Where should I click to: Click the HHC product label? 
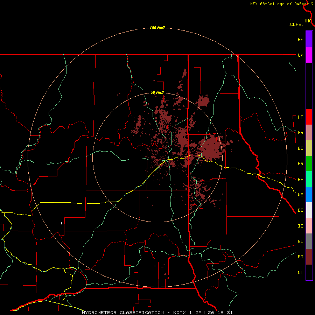tap(307, 21)
